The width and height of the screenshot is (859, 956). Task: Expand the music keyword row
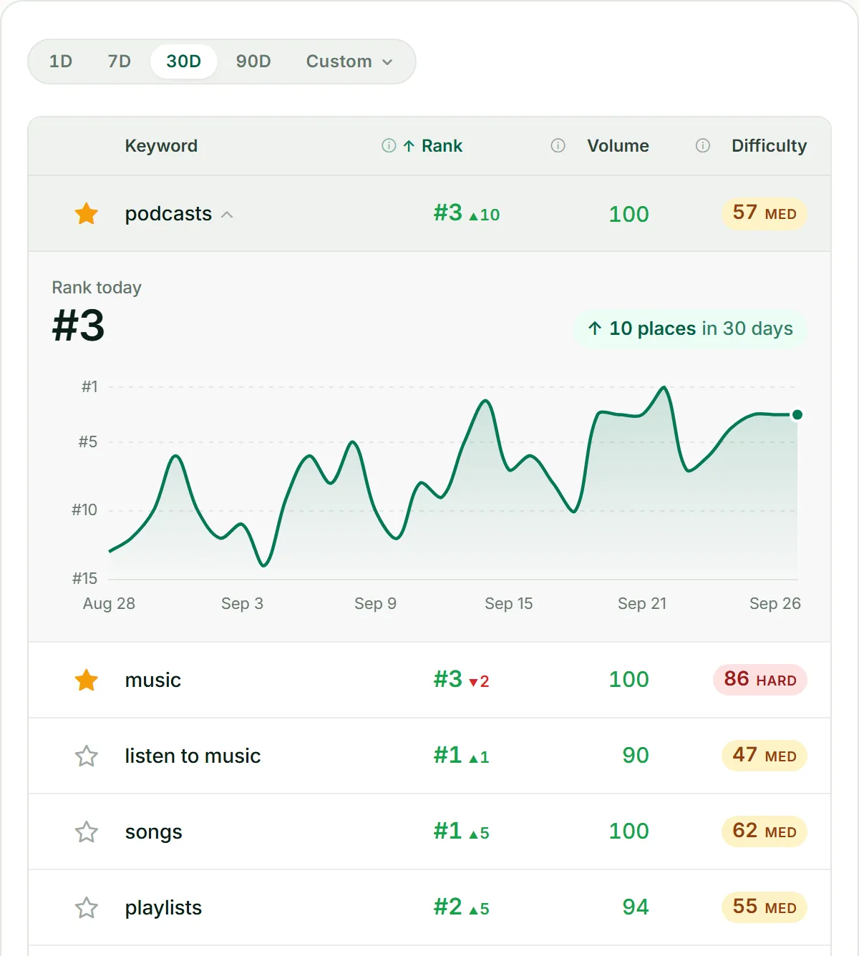tap(429, 680)
